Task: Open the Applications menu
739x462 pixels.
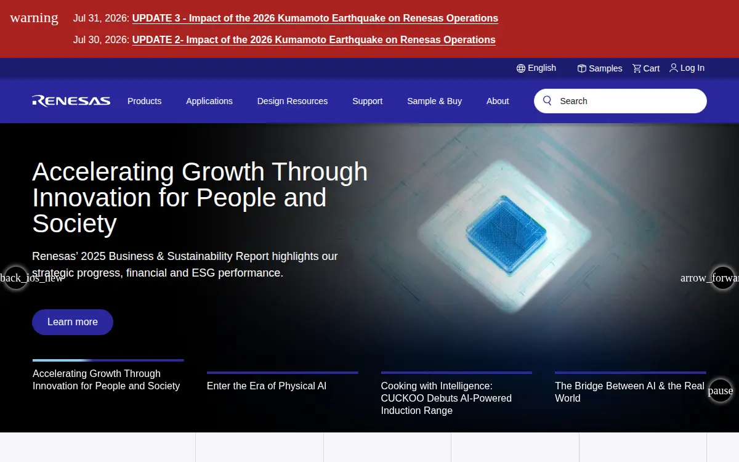Action: coord(209,101)
